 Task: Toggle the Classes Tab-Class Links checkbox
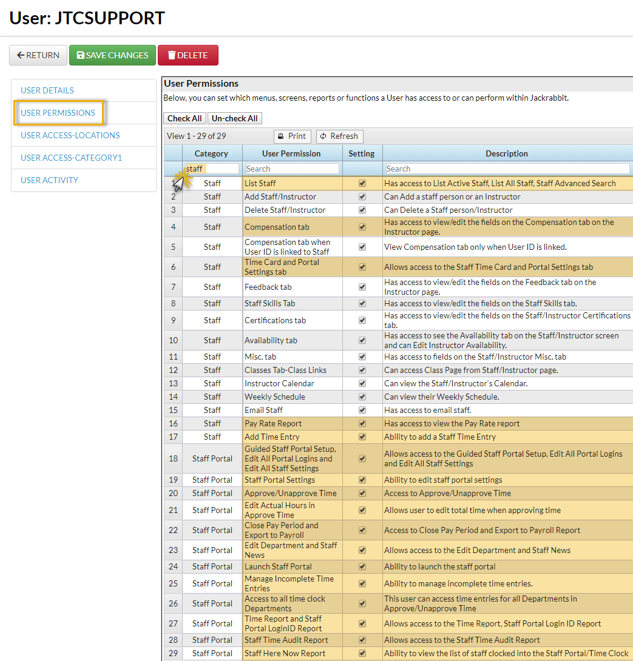[x=362, y=370]
